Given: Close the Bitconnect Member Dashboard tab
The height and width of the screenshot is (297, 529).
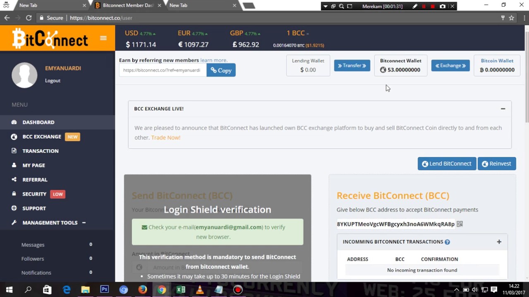Looking at the screenshot, I should 160,5.
